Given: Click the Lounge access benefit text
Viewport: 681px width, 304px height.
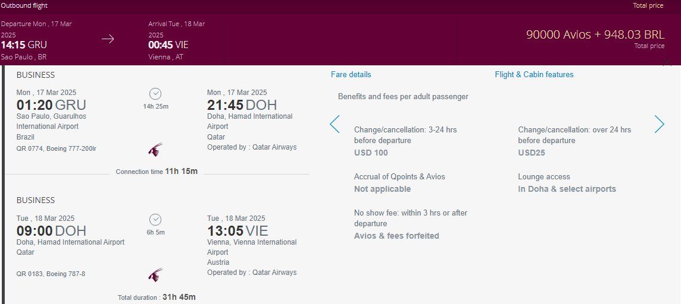Looking at the screenshot, I should pyautogui.click(x=543, y=177).
